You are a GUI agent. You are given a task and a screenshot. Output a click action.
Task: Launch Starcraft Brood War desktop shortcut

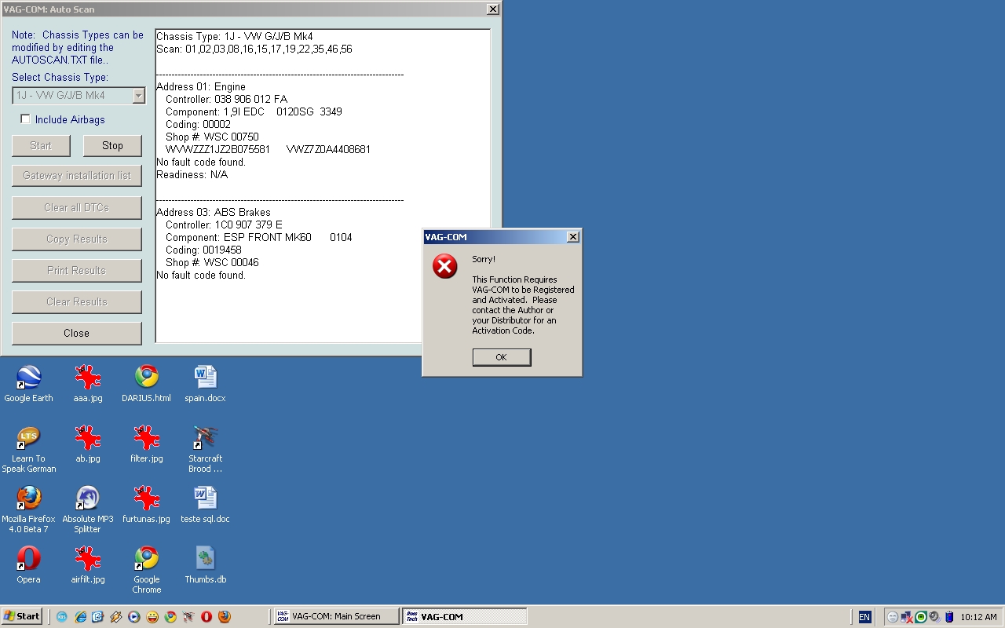click(x=205, y=449)
